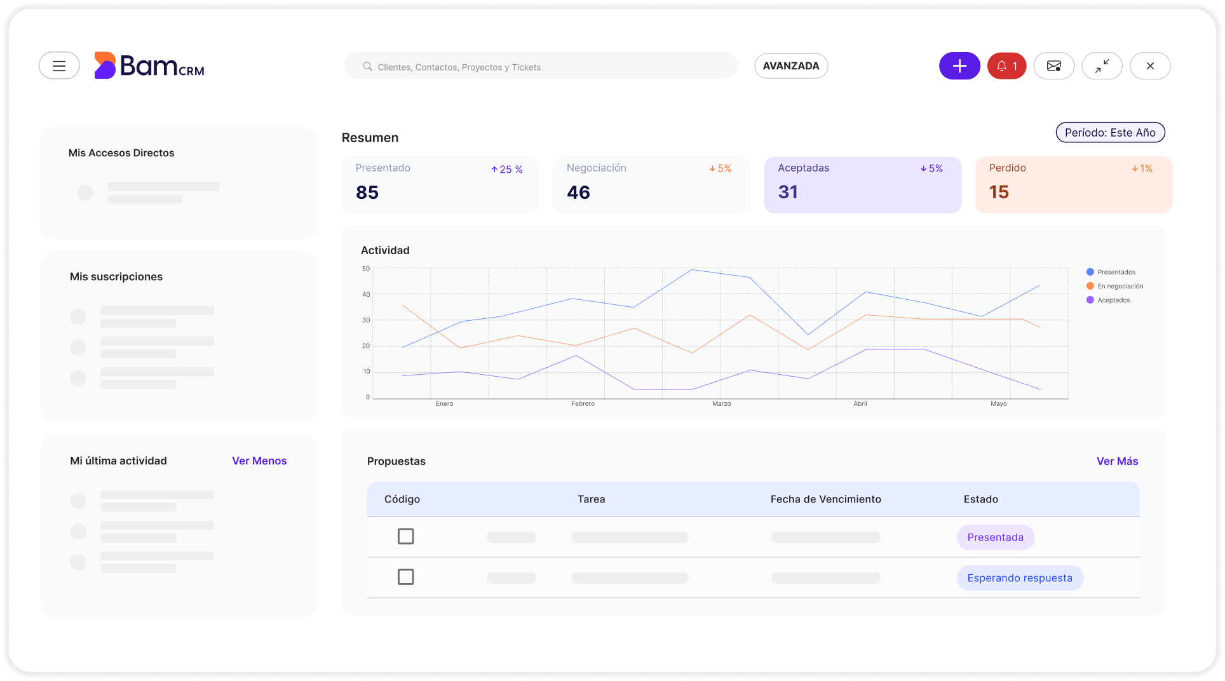Click the purple plus add button
Viewport: 1225px width, 681px height.
click(x=959, y=65)
